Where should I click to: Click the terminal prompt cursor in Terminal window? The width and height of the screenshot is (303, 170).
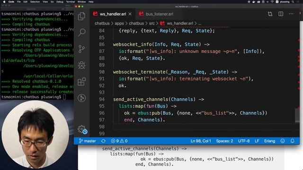(64, 97)
